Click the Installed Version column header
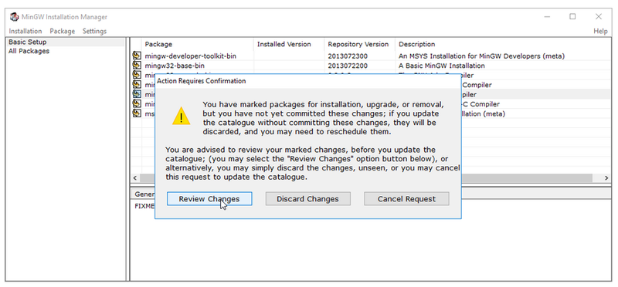Viewport: 618px width, 287px height. tap(289, 44)
